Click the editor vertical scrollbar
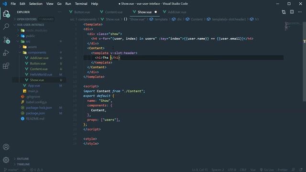The height and width of the screenshot is (172, 306). pos(304,62)
